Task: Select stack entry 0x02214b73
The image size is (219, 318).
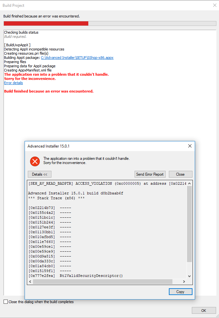Action: 50,208
